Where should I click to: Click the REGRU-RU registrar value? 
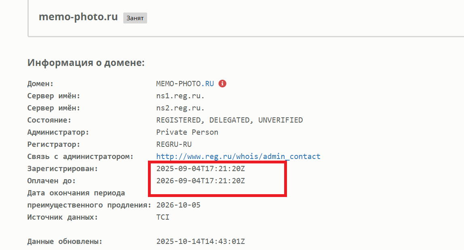(x=174, y=144)
